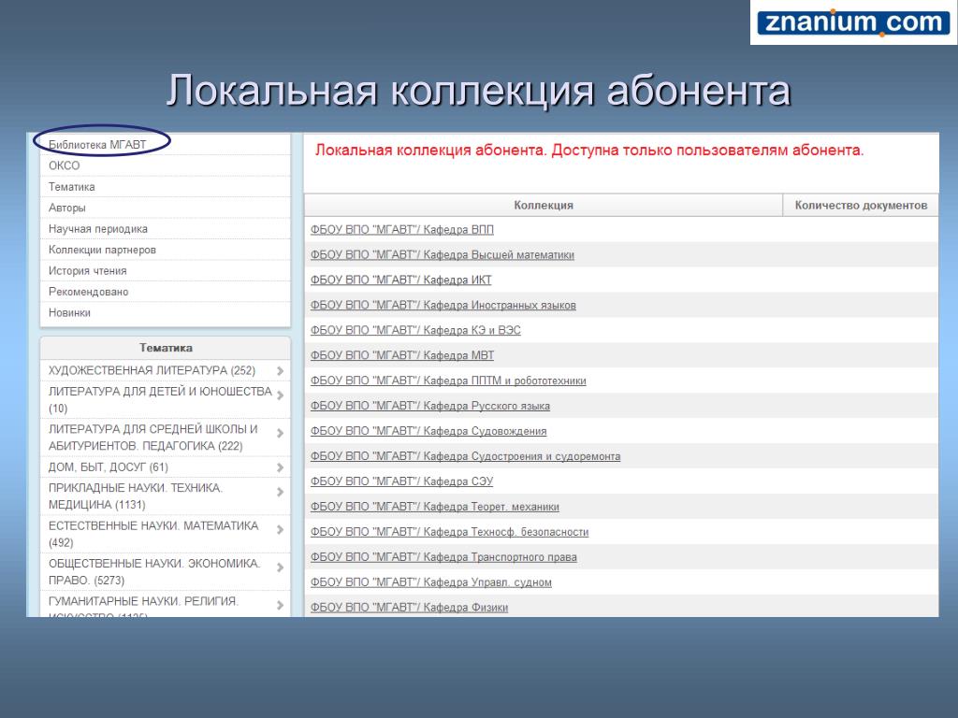958x718 pixels.
Task: Expand ГУМАНИТАРНЫЕ НАУКИ. РЕЛИГИЯ arrow
Action: pos(280,605)
